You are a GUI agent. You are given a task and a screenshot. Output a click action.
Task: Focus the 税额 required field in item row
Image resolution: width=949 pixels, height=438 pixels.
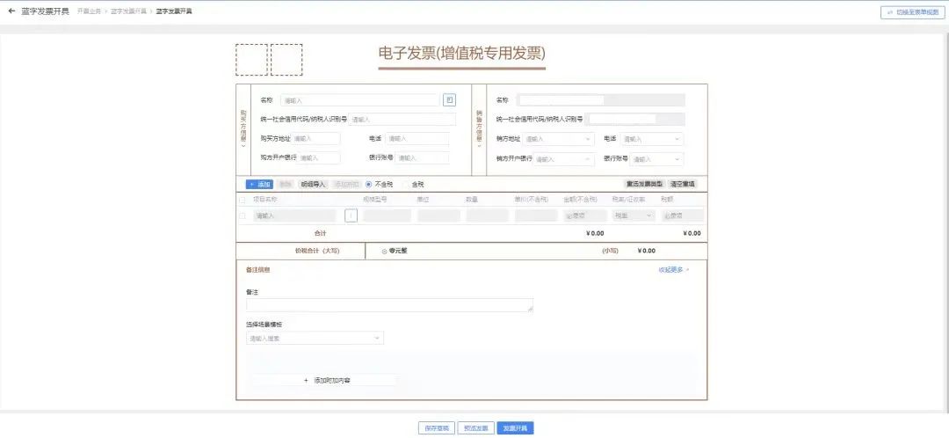click(x=683, y=215)
